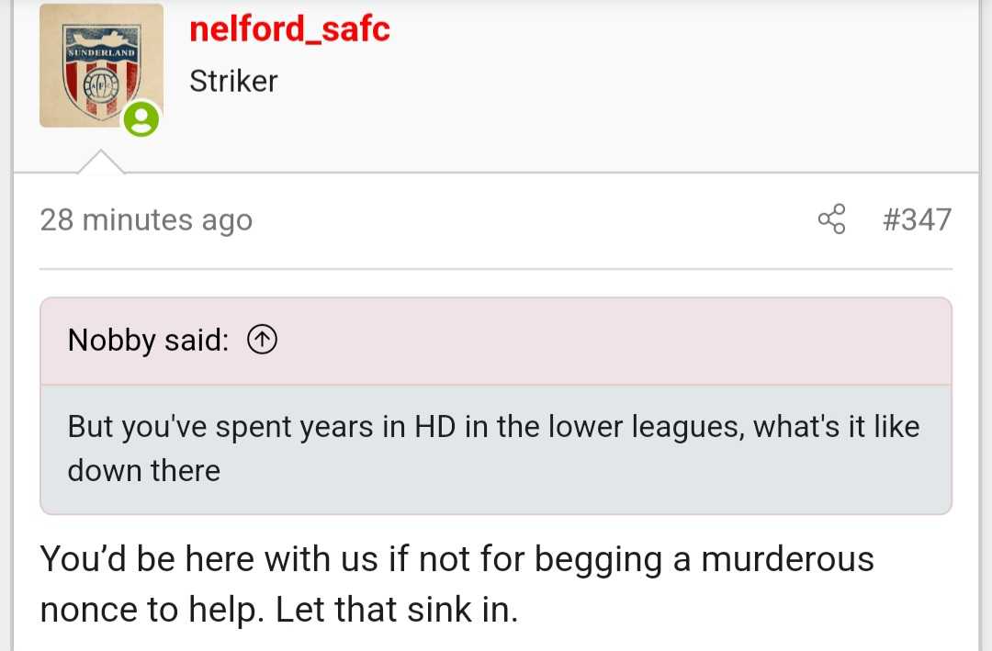Click the word "murderous" in the reply
Image resolution: width=992 pixels, height=651 pixels.
click(x=788, y=559)
